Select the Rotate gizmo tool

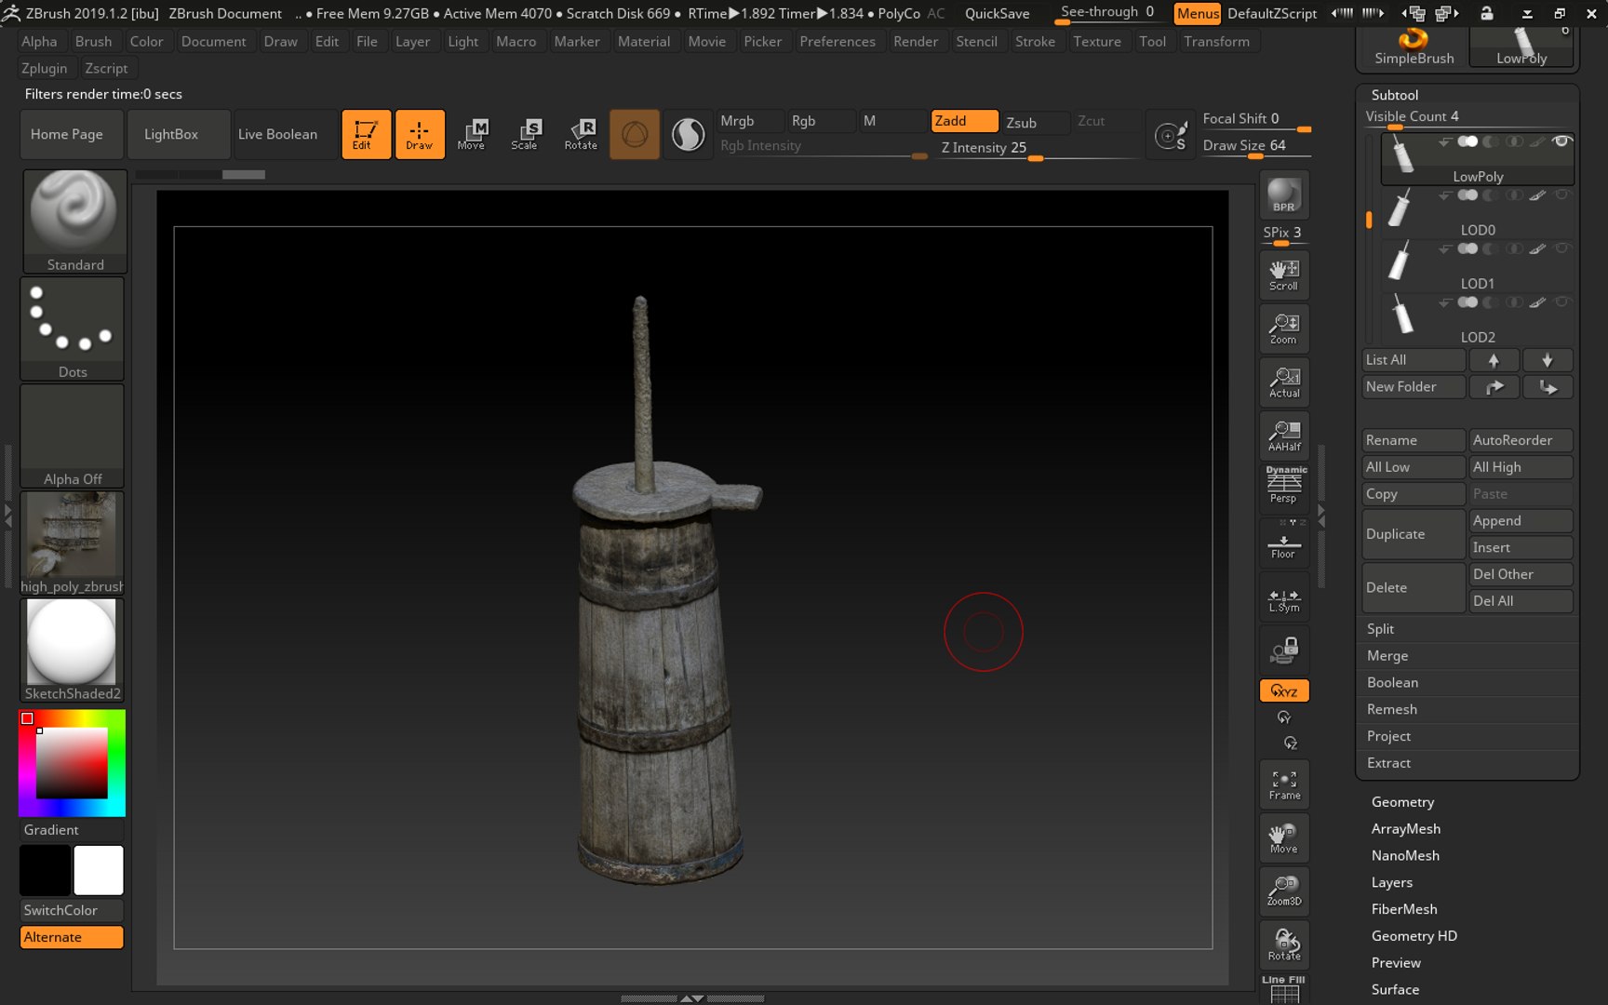581,134
